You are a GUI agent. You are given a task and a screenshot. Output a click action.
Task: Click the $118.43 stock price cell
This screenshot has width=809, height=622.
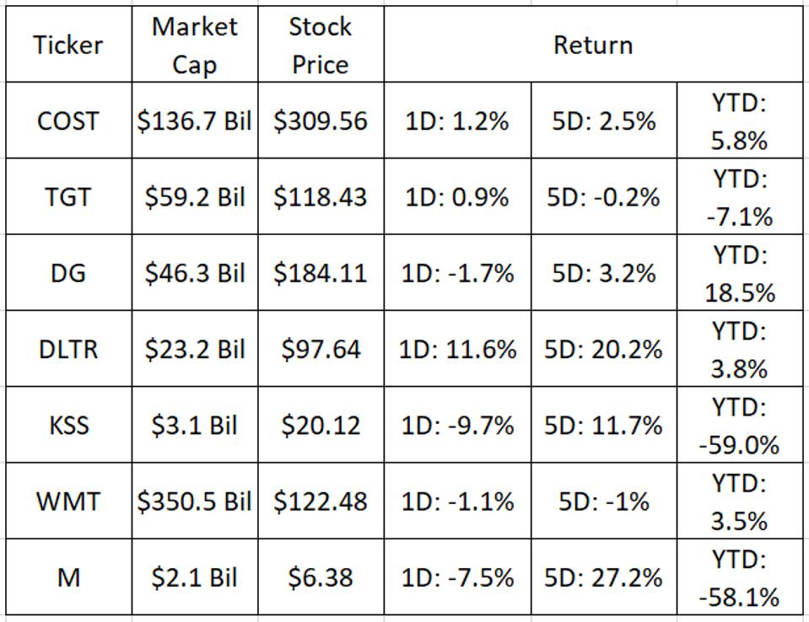pos(320,197)
